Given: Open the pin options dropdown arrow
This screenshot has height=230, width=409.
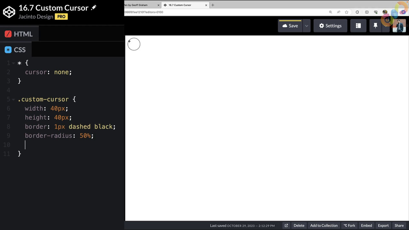Looking at the screenshot, I should tap(386, 26).
